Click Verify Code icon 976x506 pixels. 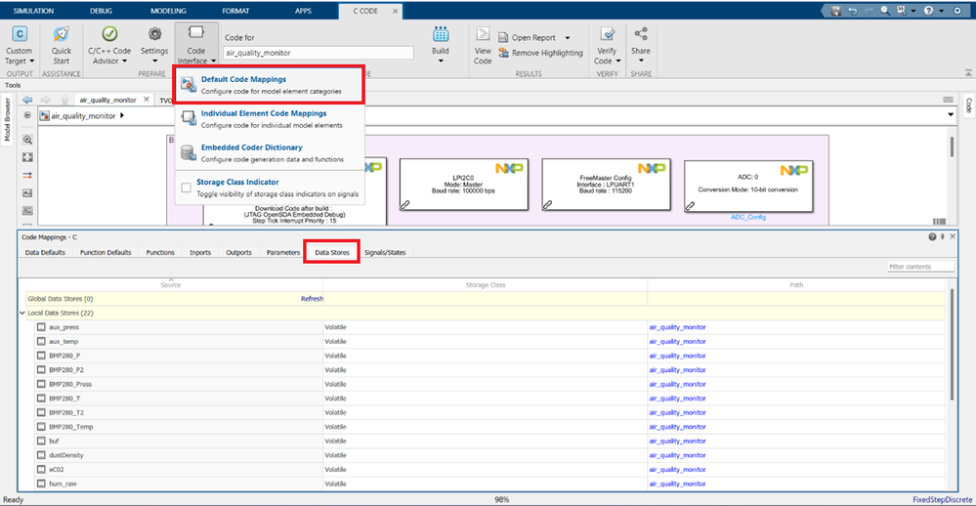tap(607, 34)
